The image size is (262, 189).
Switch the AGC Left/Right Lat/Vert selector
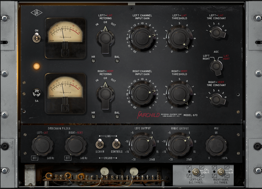(x=216, y=67)
